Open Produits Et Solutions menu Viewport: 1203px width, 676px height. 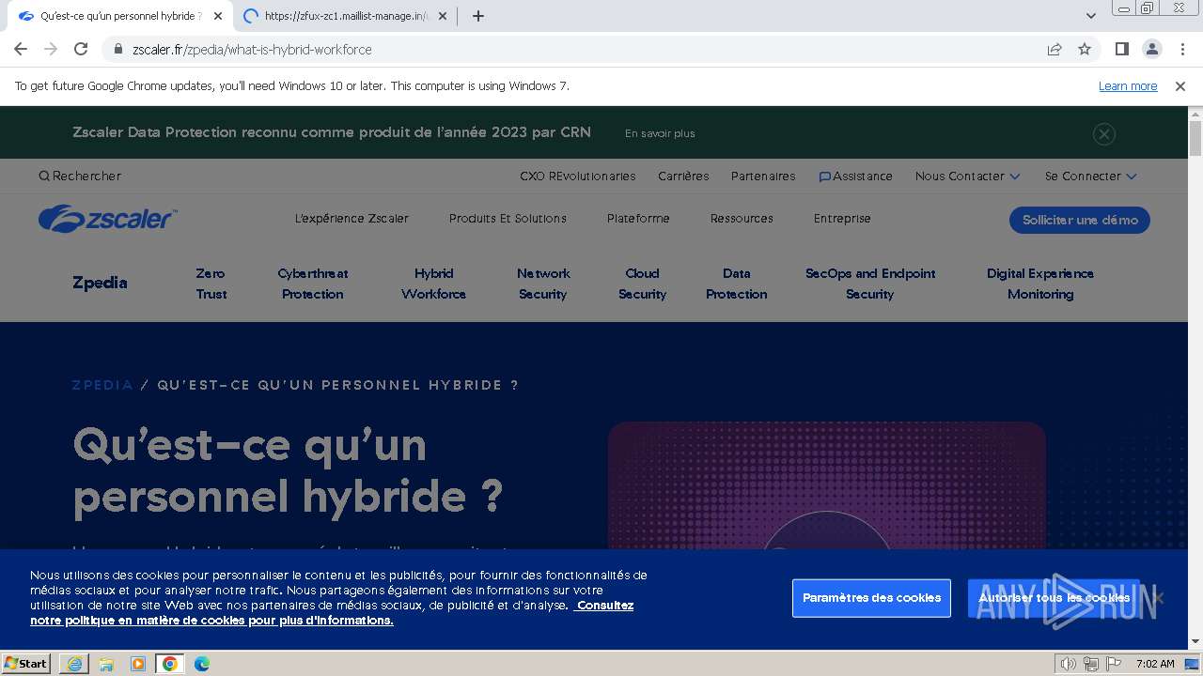(508, 219)
